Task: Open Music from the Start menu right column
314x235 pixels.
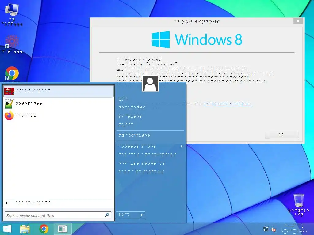Action: [x=150, y=125]
